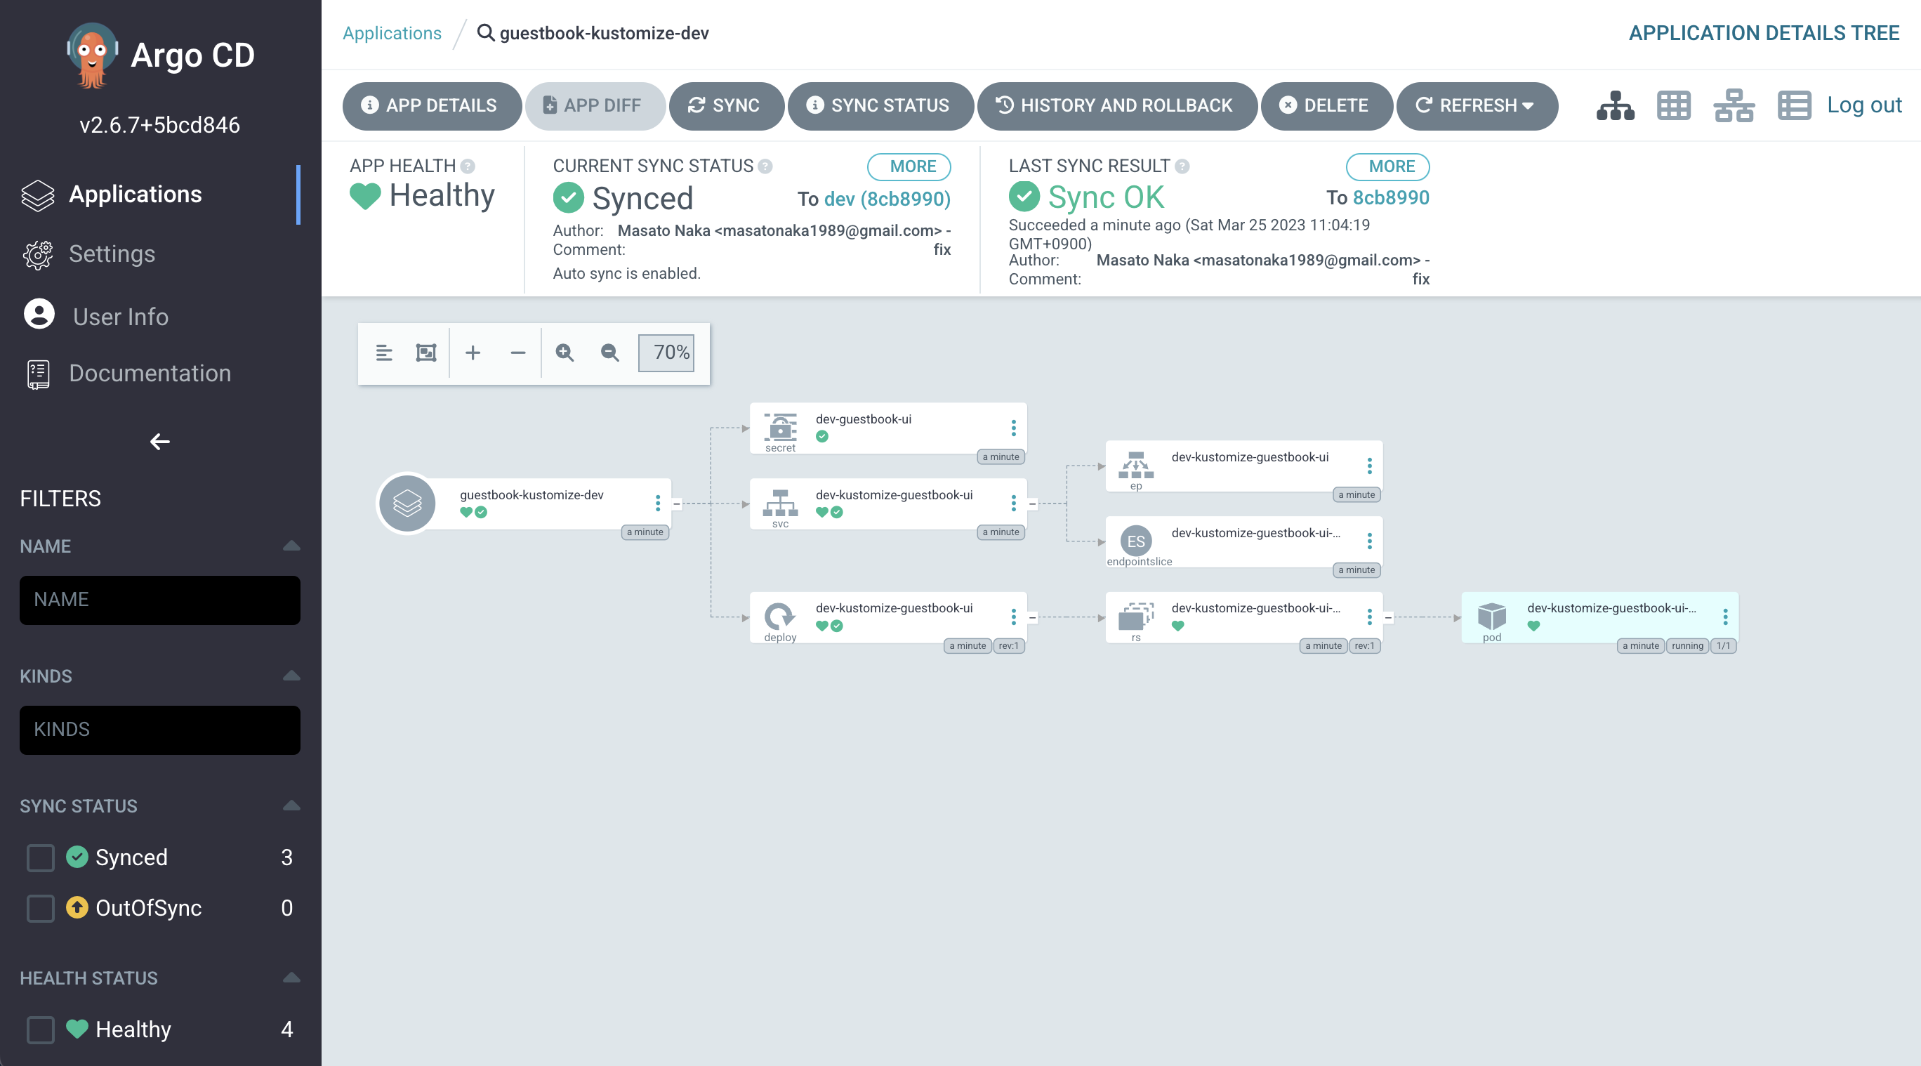Click the APP DETAILS button
1921x1066 pixels.
(432, 106)
